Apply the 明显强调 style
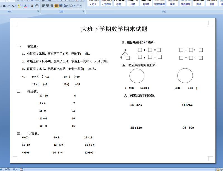 pos(185,3)
